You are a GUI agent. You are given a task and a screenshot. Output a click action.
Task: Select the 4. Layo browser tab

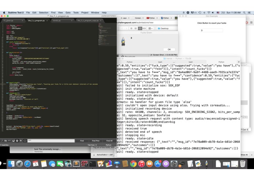coord(124,18)
